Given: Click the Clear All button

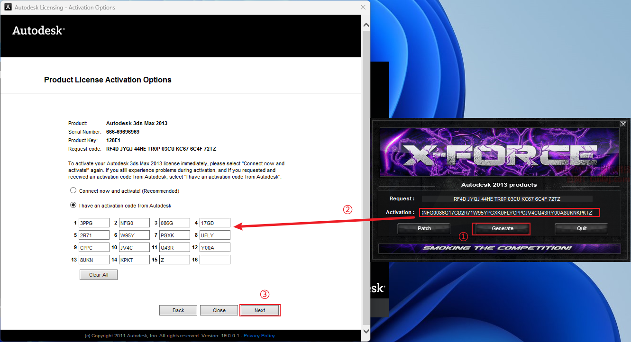Looking at the screenshot, I should point(99,275).
